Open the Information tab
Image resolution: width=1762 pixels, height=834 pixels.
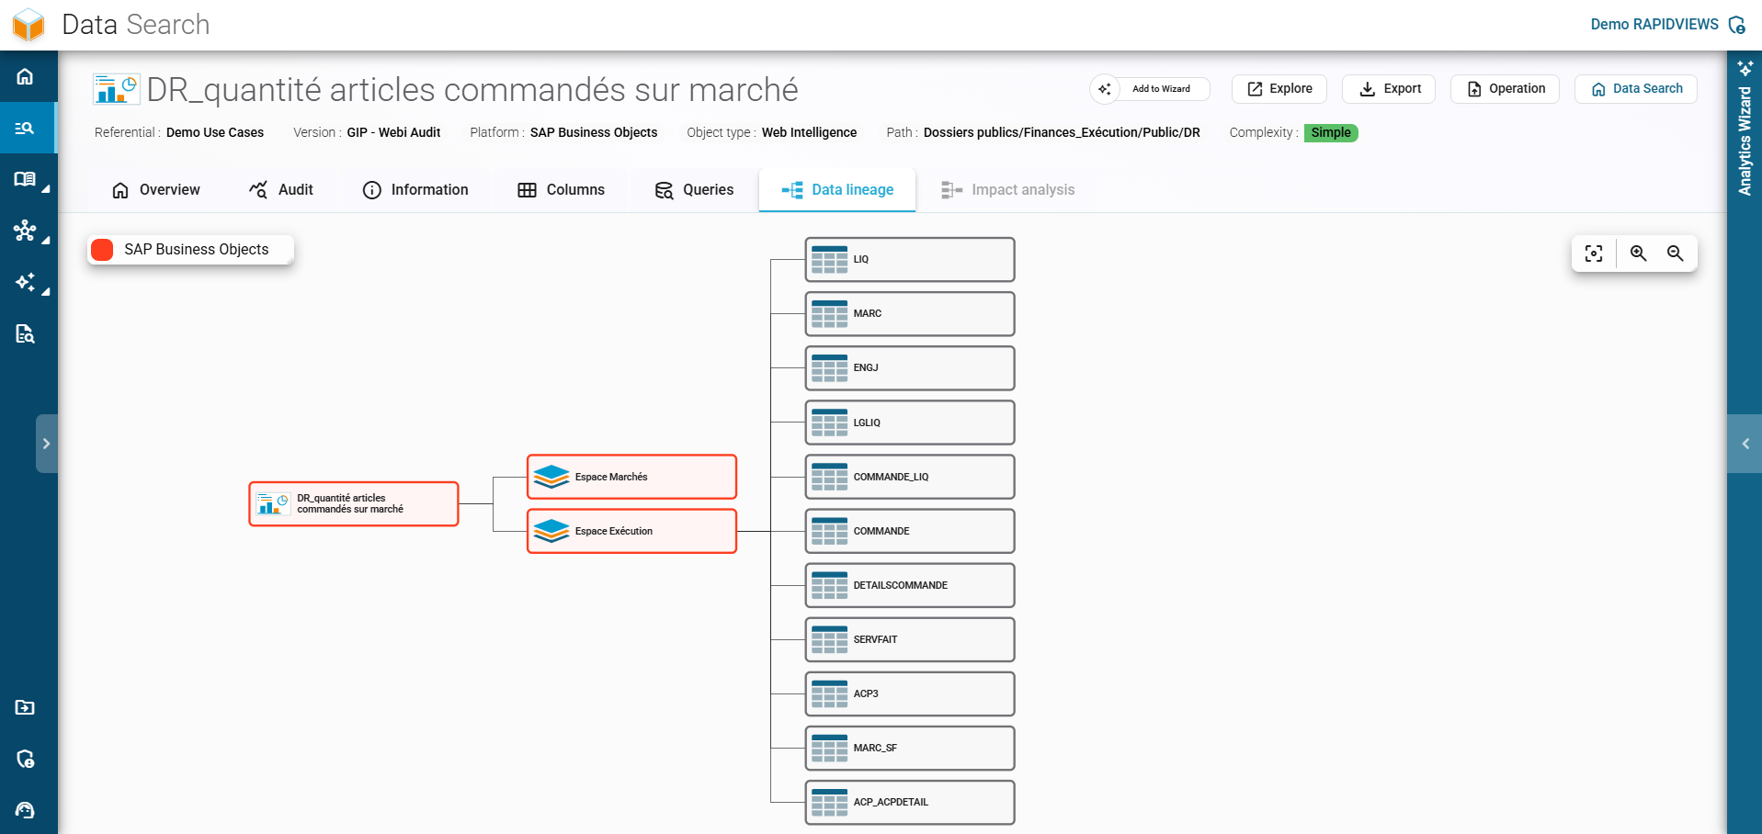415,190
